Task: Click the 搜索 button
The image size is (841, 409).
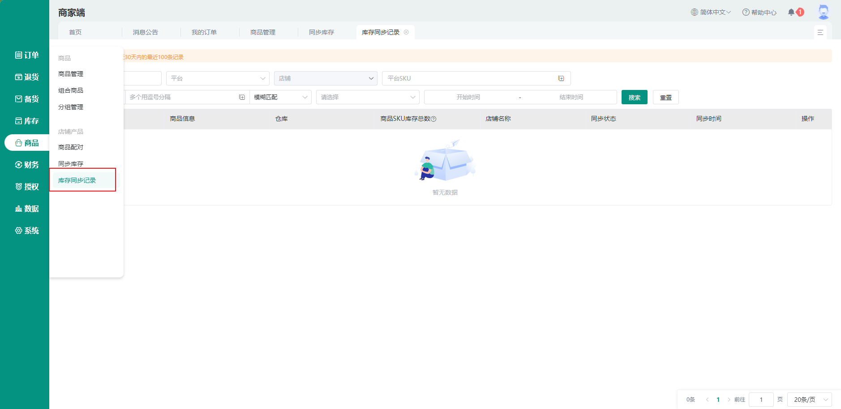Action: (x=634, y=97)
